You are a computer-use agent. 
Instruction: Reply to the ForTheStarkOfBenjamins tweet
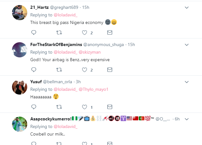tap(34, 70)
